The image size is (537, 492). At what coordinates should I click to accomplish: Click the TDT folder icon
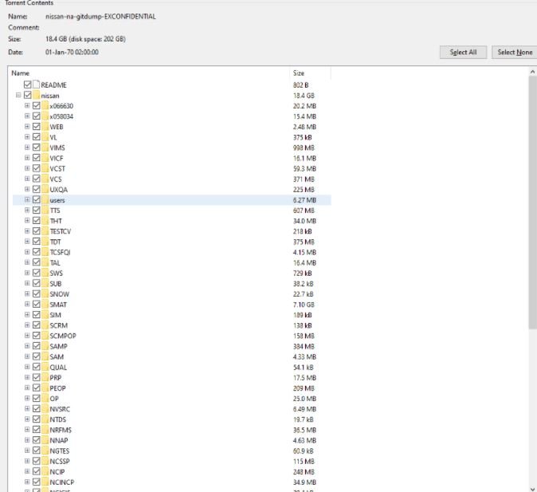coord(45,242)
